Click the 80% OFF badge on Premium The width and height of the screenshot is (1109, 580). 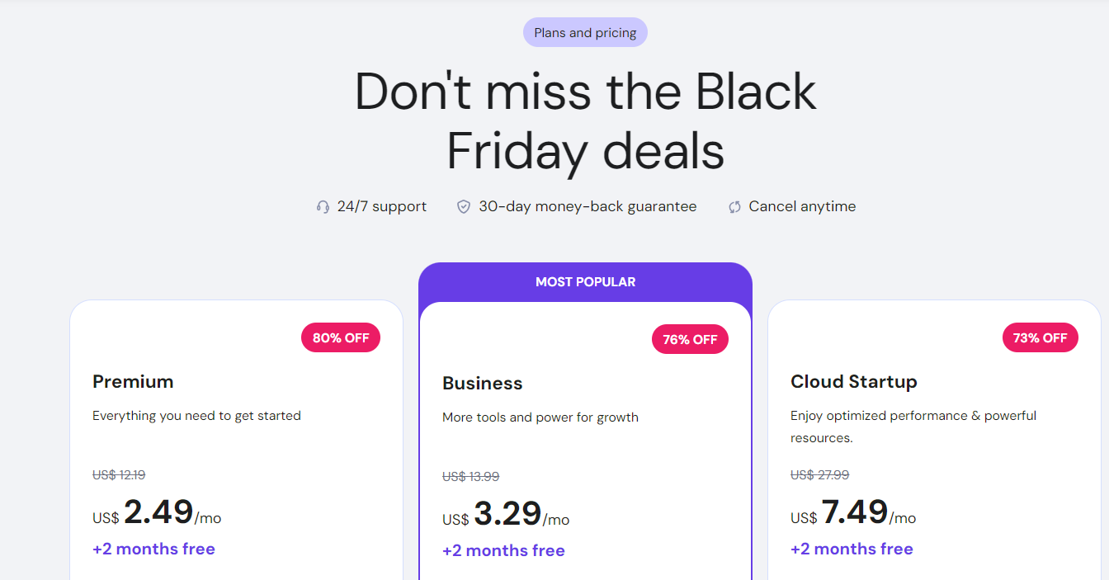click(342, 337)
